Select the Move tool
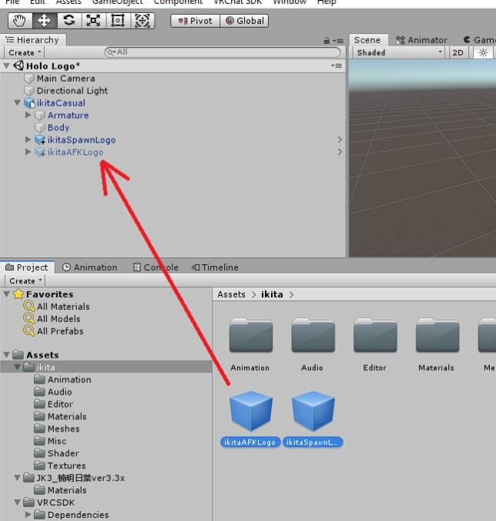The width and height of the screenshot is (496, 521). [x=44, y=21]
